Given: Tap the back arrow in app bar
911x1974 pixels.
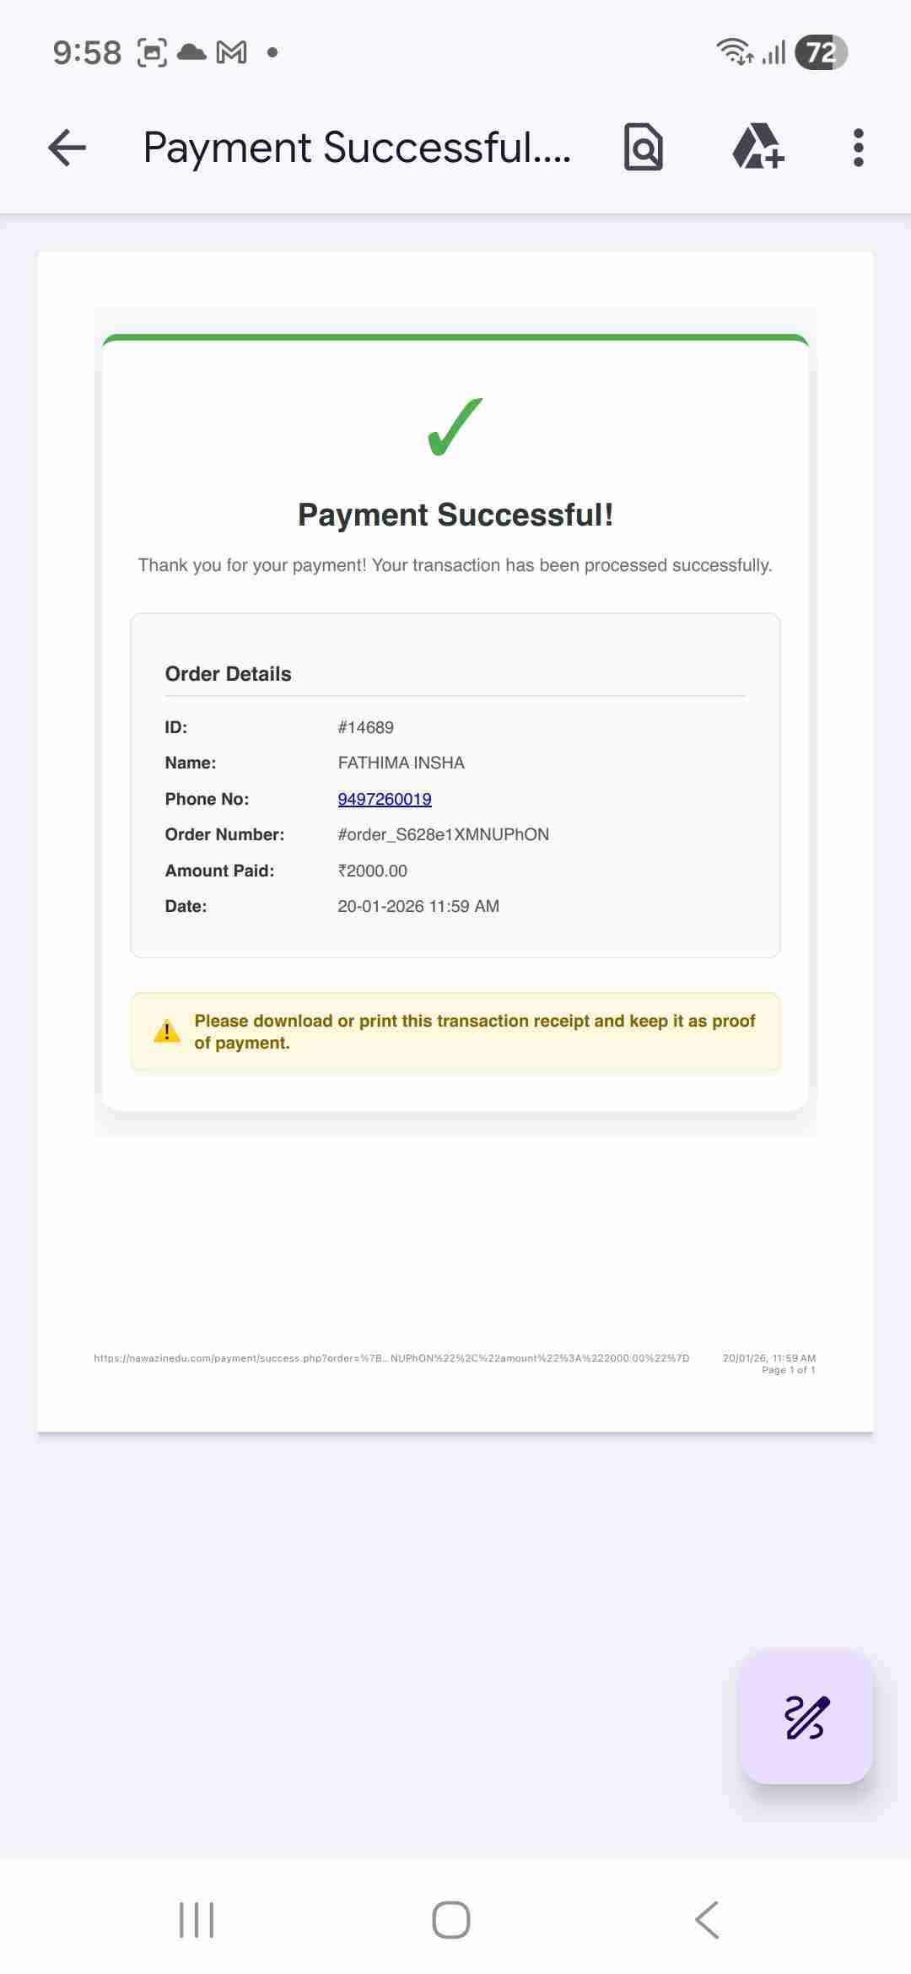Looking at the screenshot, I should [x=67, y=148].
